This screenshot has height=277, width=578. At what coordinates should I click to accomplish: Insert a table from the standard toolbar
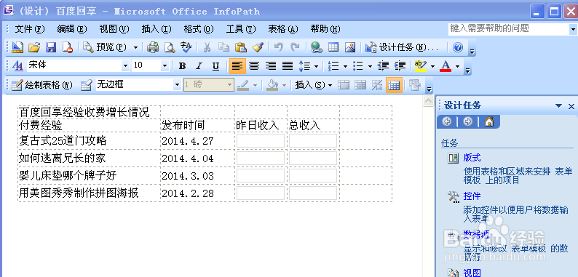(333, 47)
